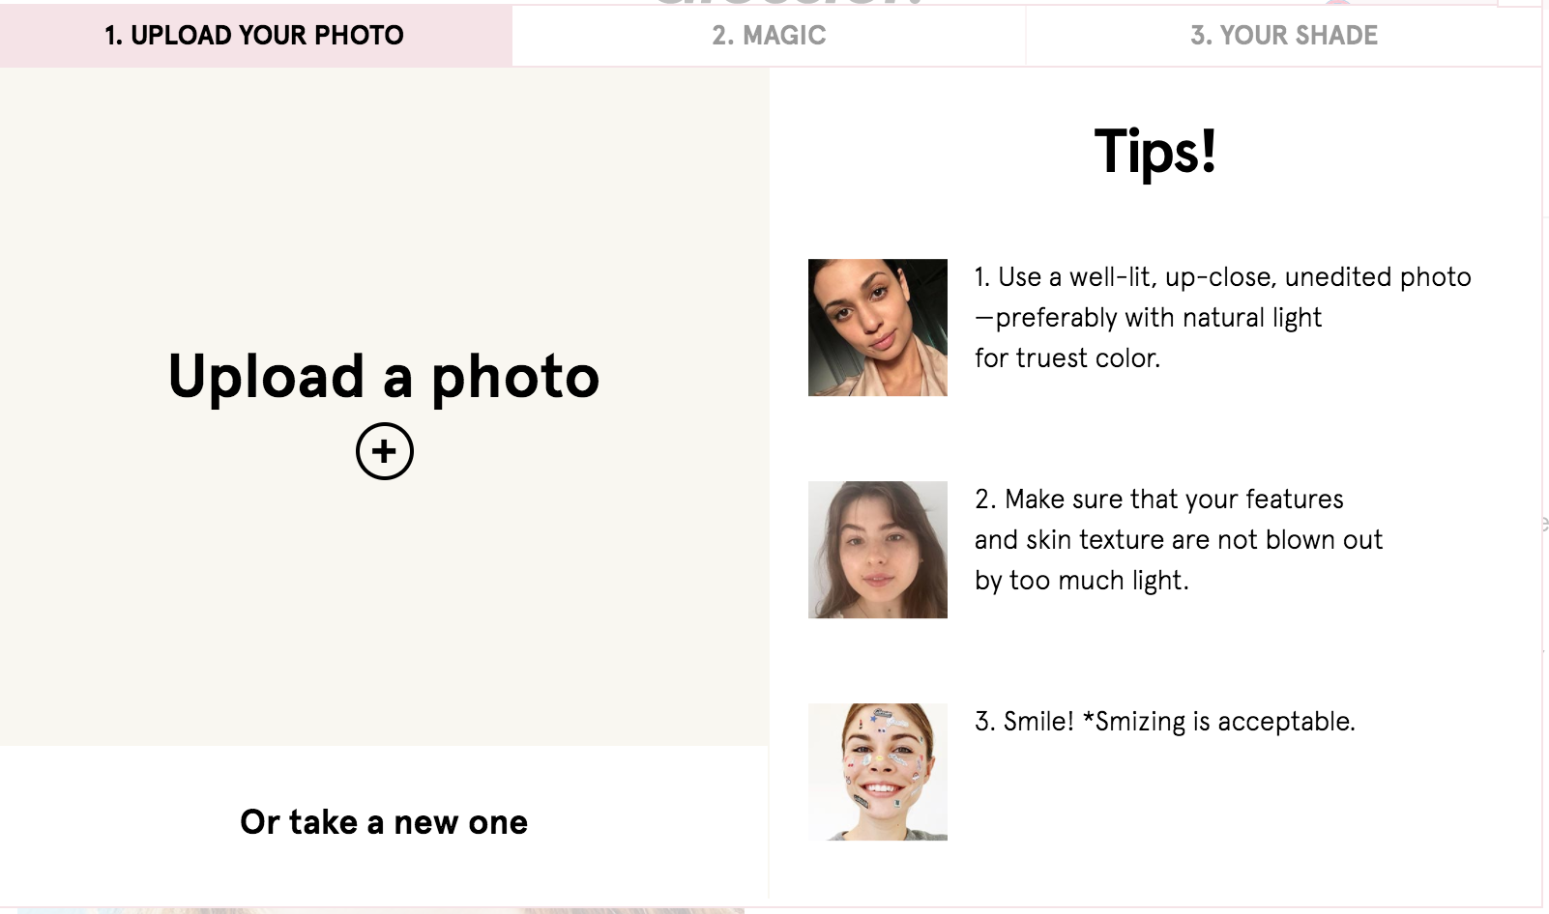Image resolution: width=1549 pixels, height=914 pixels.
Task: Click the YOUR SHADE step label
Action: 1286,36
